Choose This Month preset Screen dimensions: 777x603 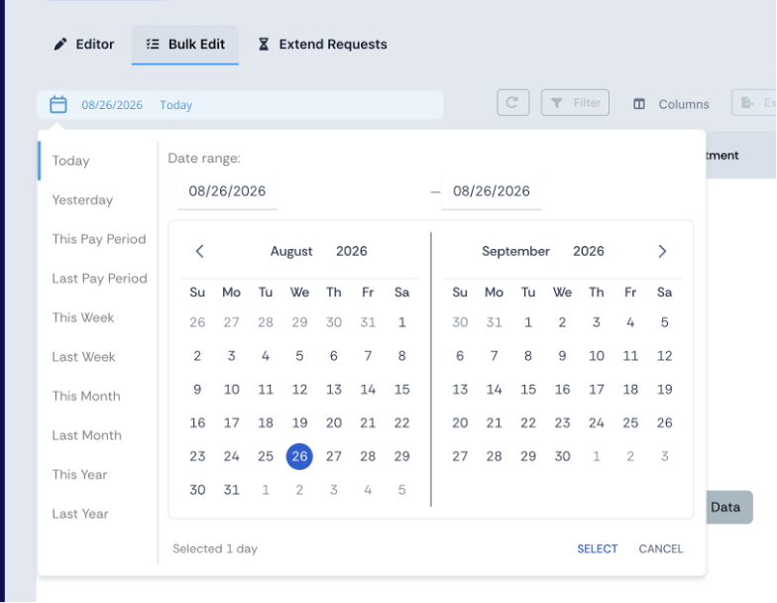[x=86, y=396]
